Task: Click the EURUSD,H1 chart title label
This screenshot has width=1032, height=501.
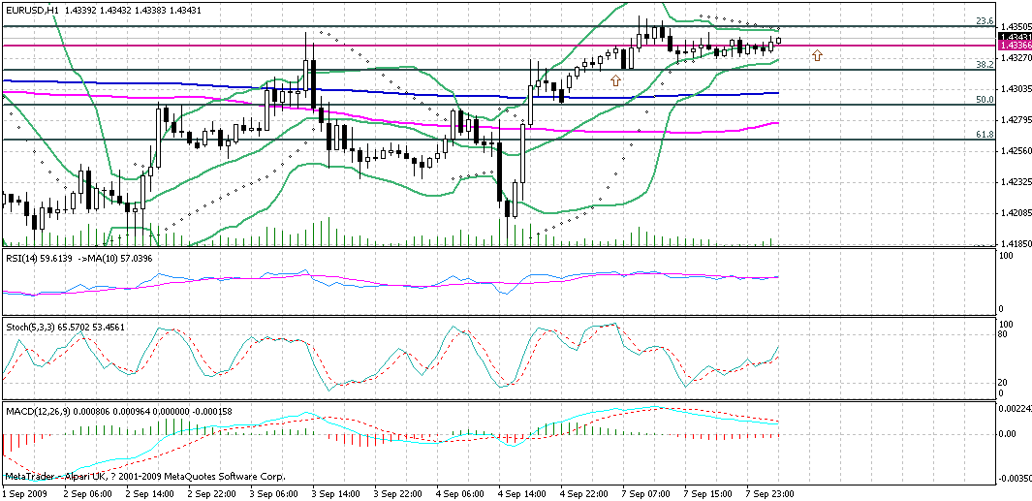Action: (x=32, y=9)
